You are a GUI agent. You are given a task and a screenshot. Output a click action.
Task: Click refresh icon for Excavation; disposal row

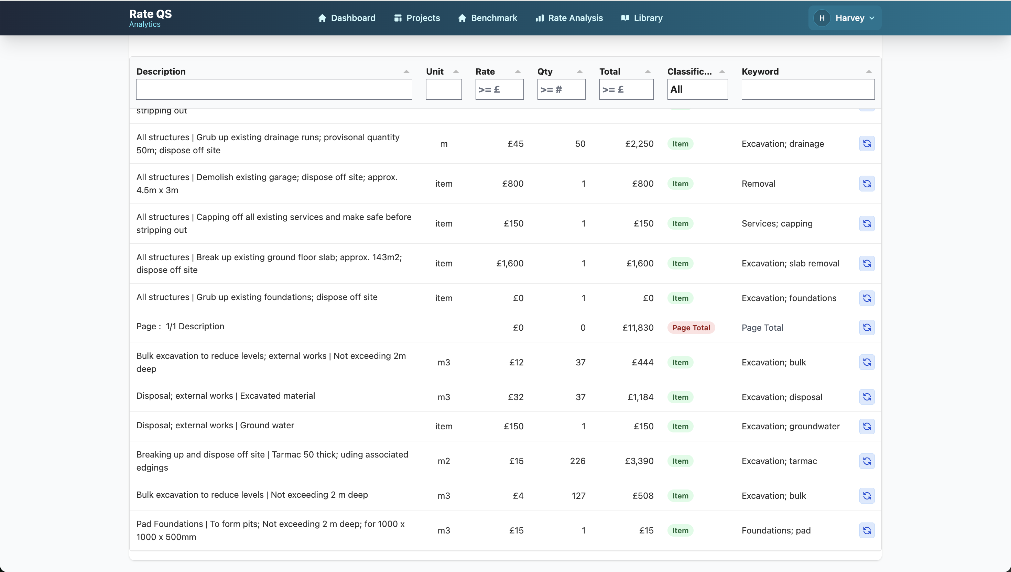click(x=867, y=397)
